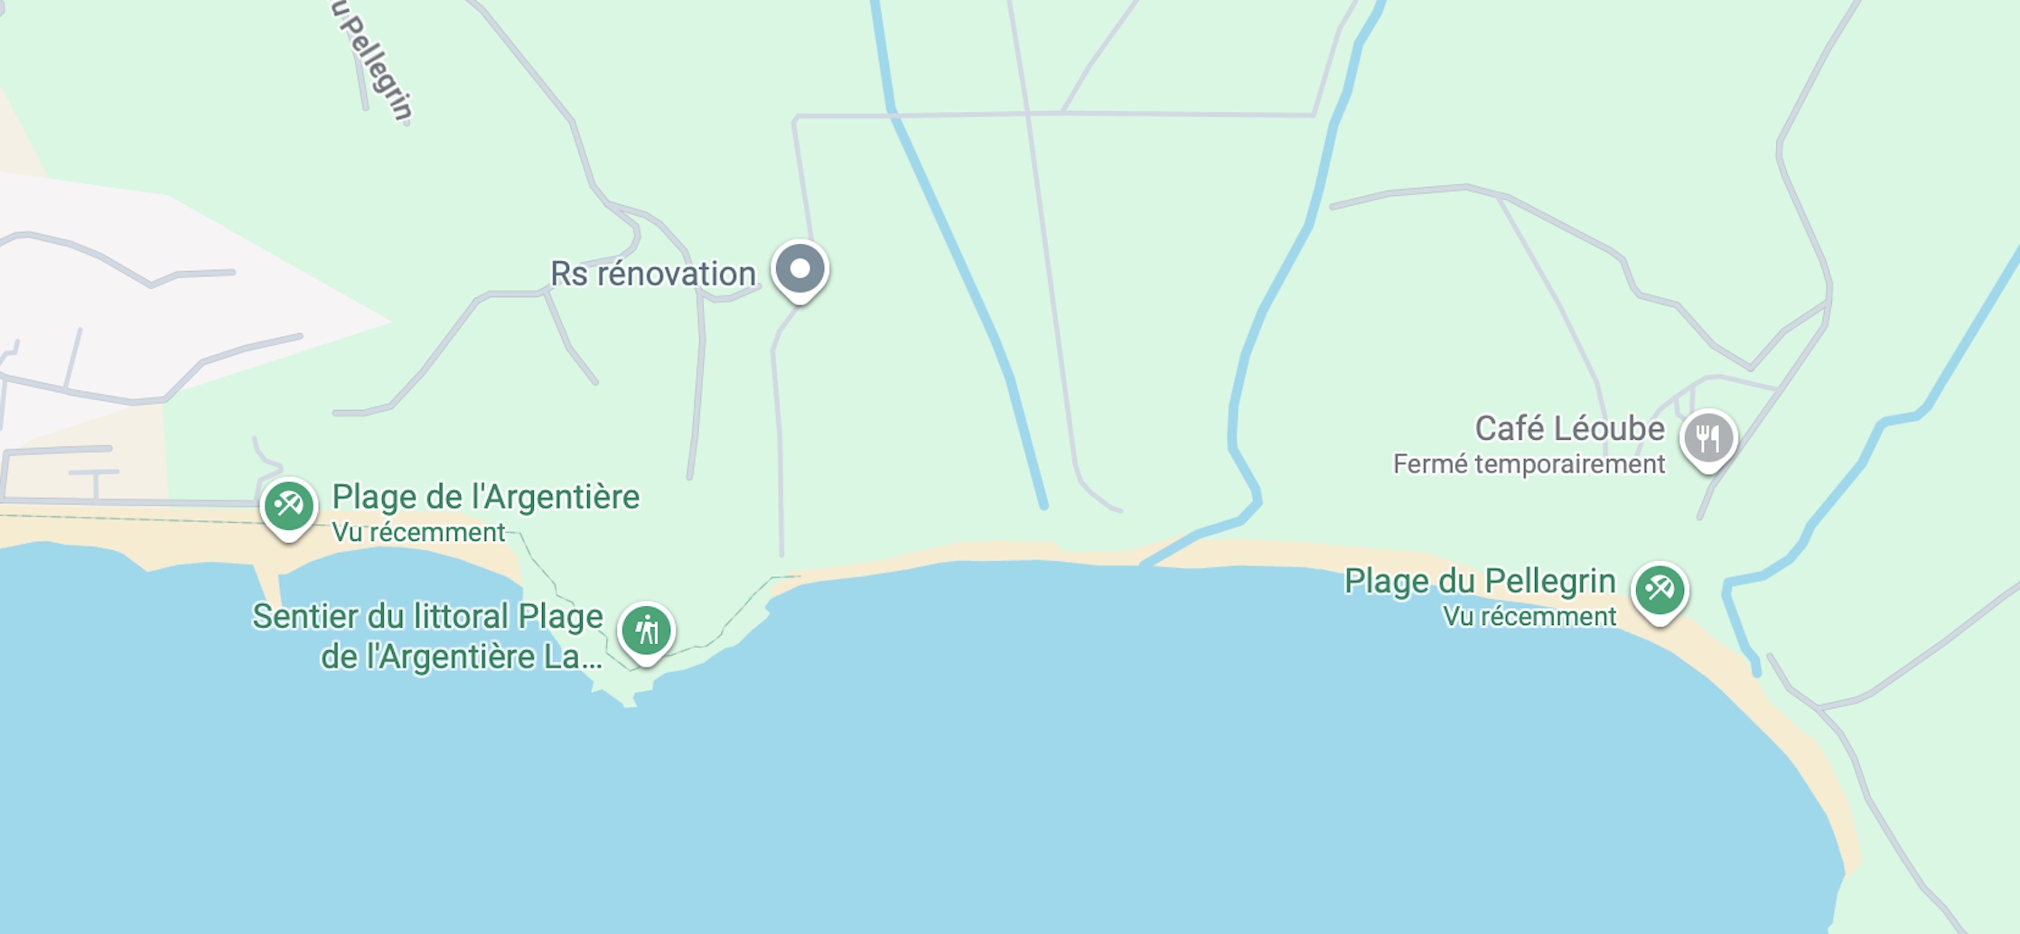Click the headland tip below the hiking pin
Viewport: 2020px width, 934px height.
click(627, 696)
